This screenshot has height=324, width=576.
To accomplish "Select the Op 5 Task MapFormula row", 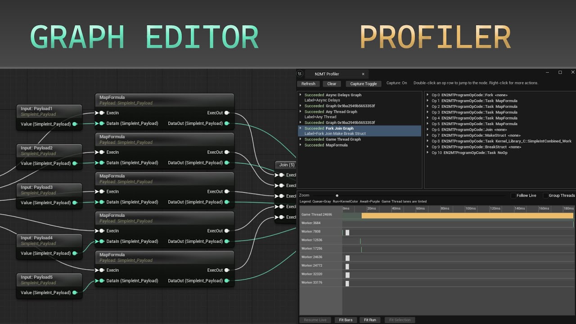I will click(500, 124).
